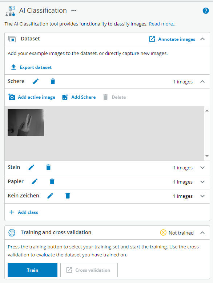This screenshot has width=213, height=283.
Task: Delete the Kein Zeichen class
Action: click(x=68, y=196)
